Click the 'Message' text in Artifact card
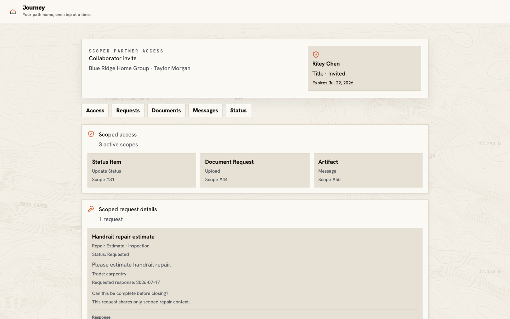Image resolution: width=510 pixels, height=319 pixels. 327,171
